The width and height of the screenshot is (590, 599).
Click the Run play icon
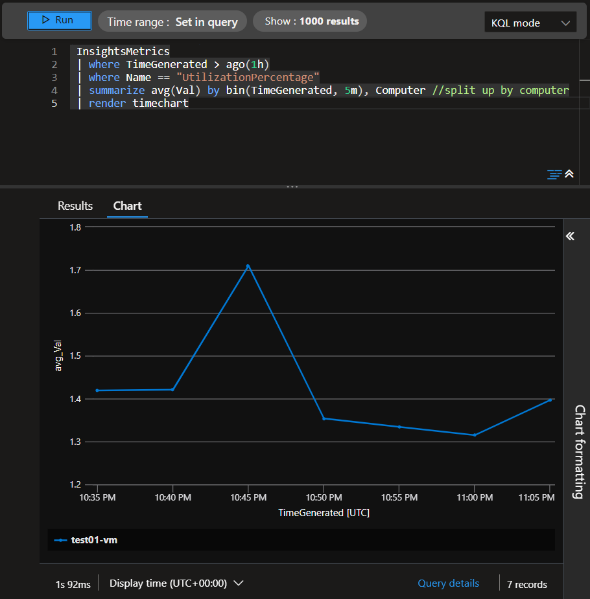[45, 20]
